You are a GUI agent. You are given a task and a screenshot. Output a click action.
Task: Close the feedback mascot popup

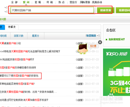pos(100,42)
